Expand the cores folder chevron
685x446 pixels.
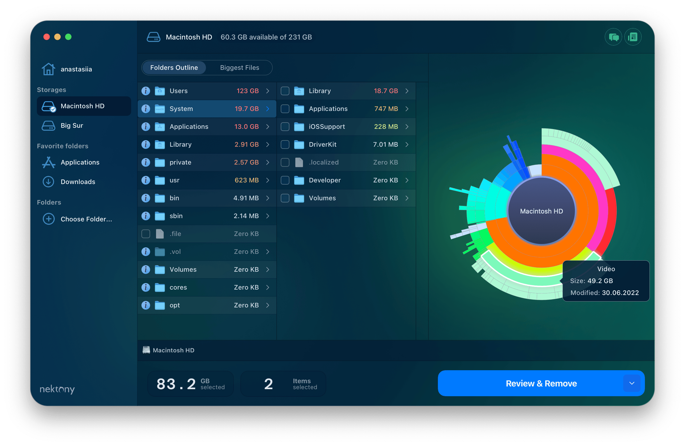coord(268,287)
